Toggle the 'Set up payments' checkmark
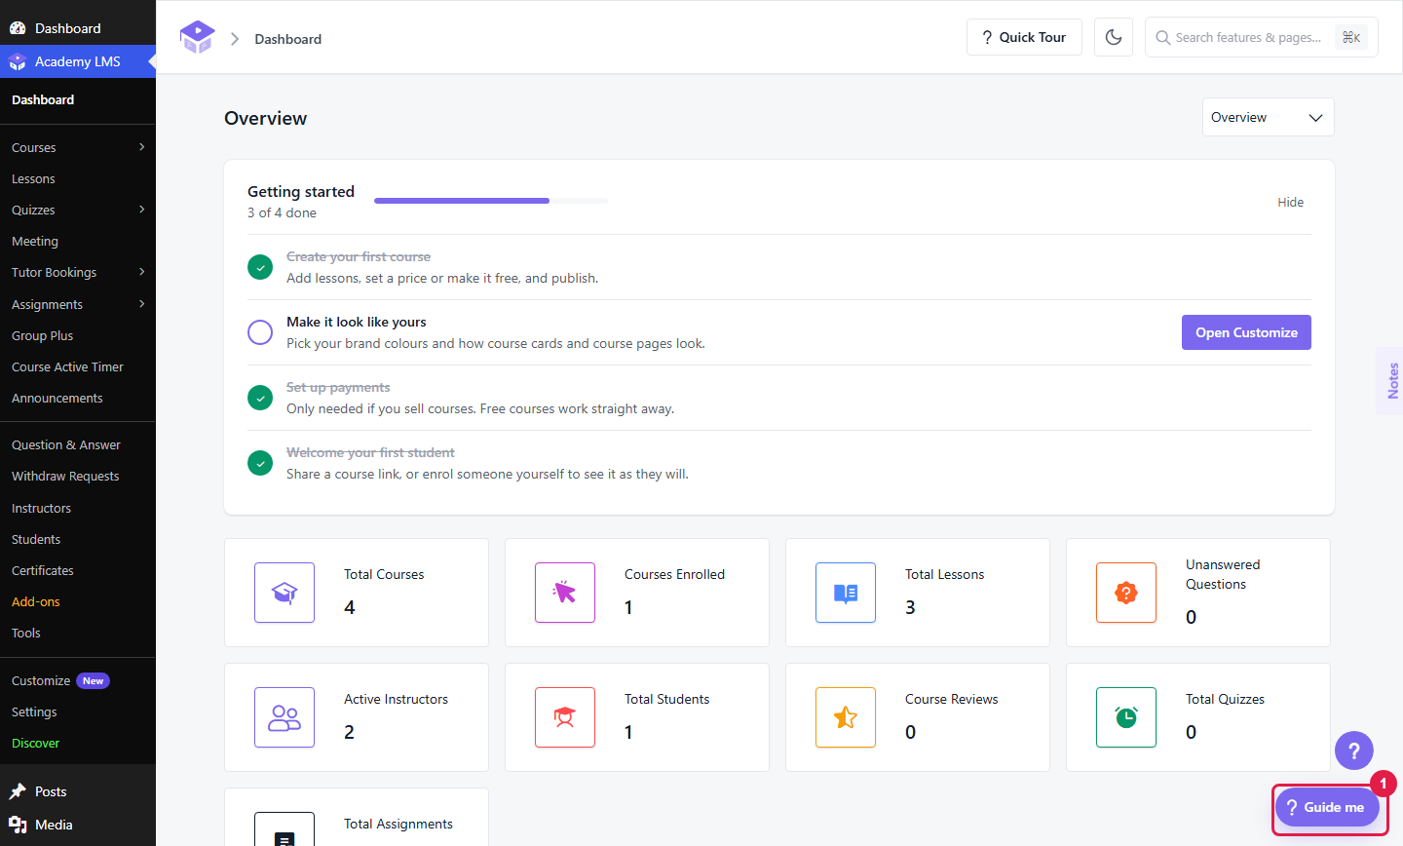The width and height of the screenshot is (1403, 846). 260,398
